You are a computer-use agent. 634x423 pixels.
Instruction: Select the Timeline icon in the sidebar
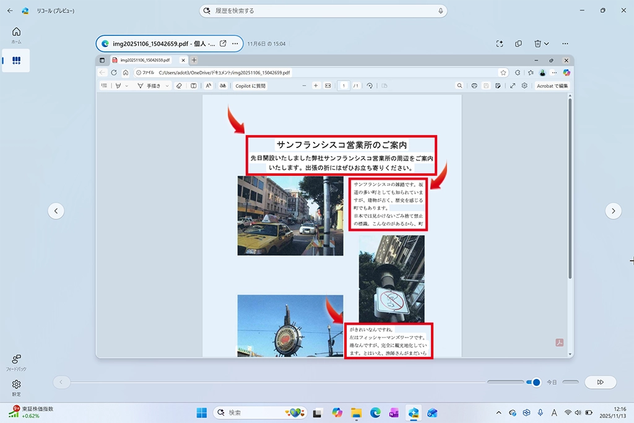16,61
